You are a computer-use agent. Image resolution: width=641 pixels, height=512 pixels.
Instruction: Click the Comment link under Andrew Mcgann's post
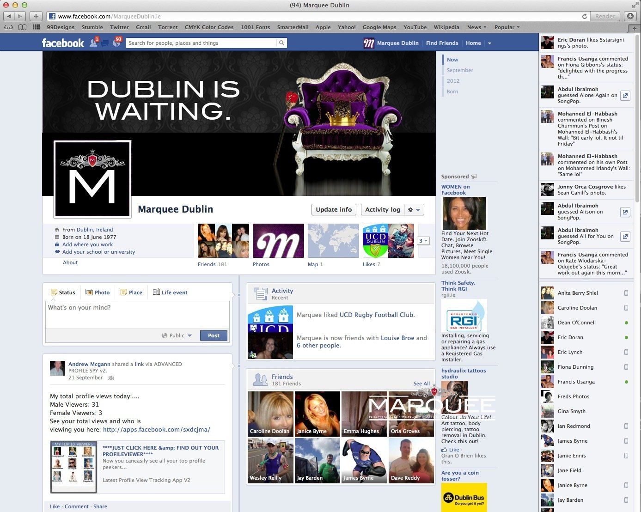tap(77, 506)
